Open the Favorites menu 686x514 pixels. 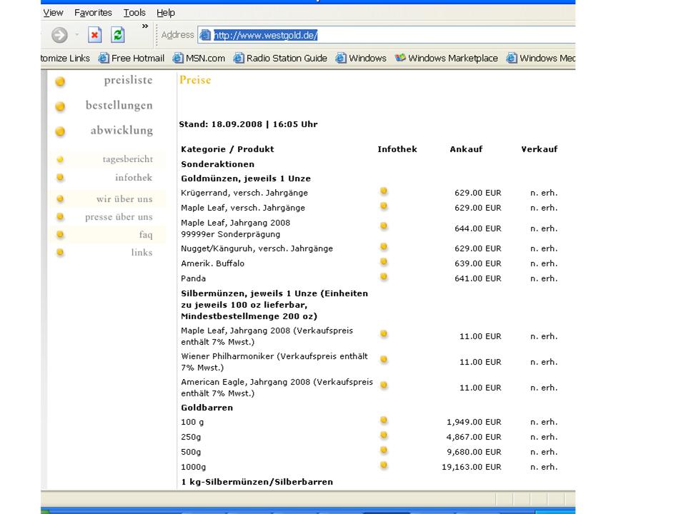tap(93, 13)
